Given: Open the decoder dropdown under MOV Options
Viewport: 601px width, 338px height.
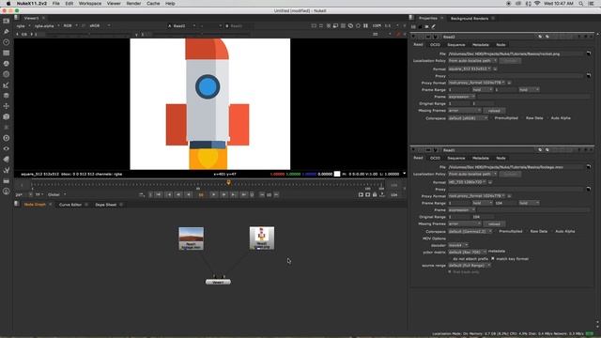Looking at the screenshot, I should pos(458,245).
